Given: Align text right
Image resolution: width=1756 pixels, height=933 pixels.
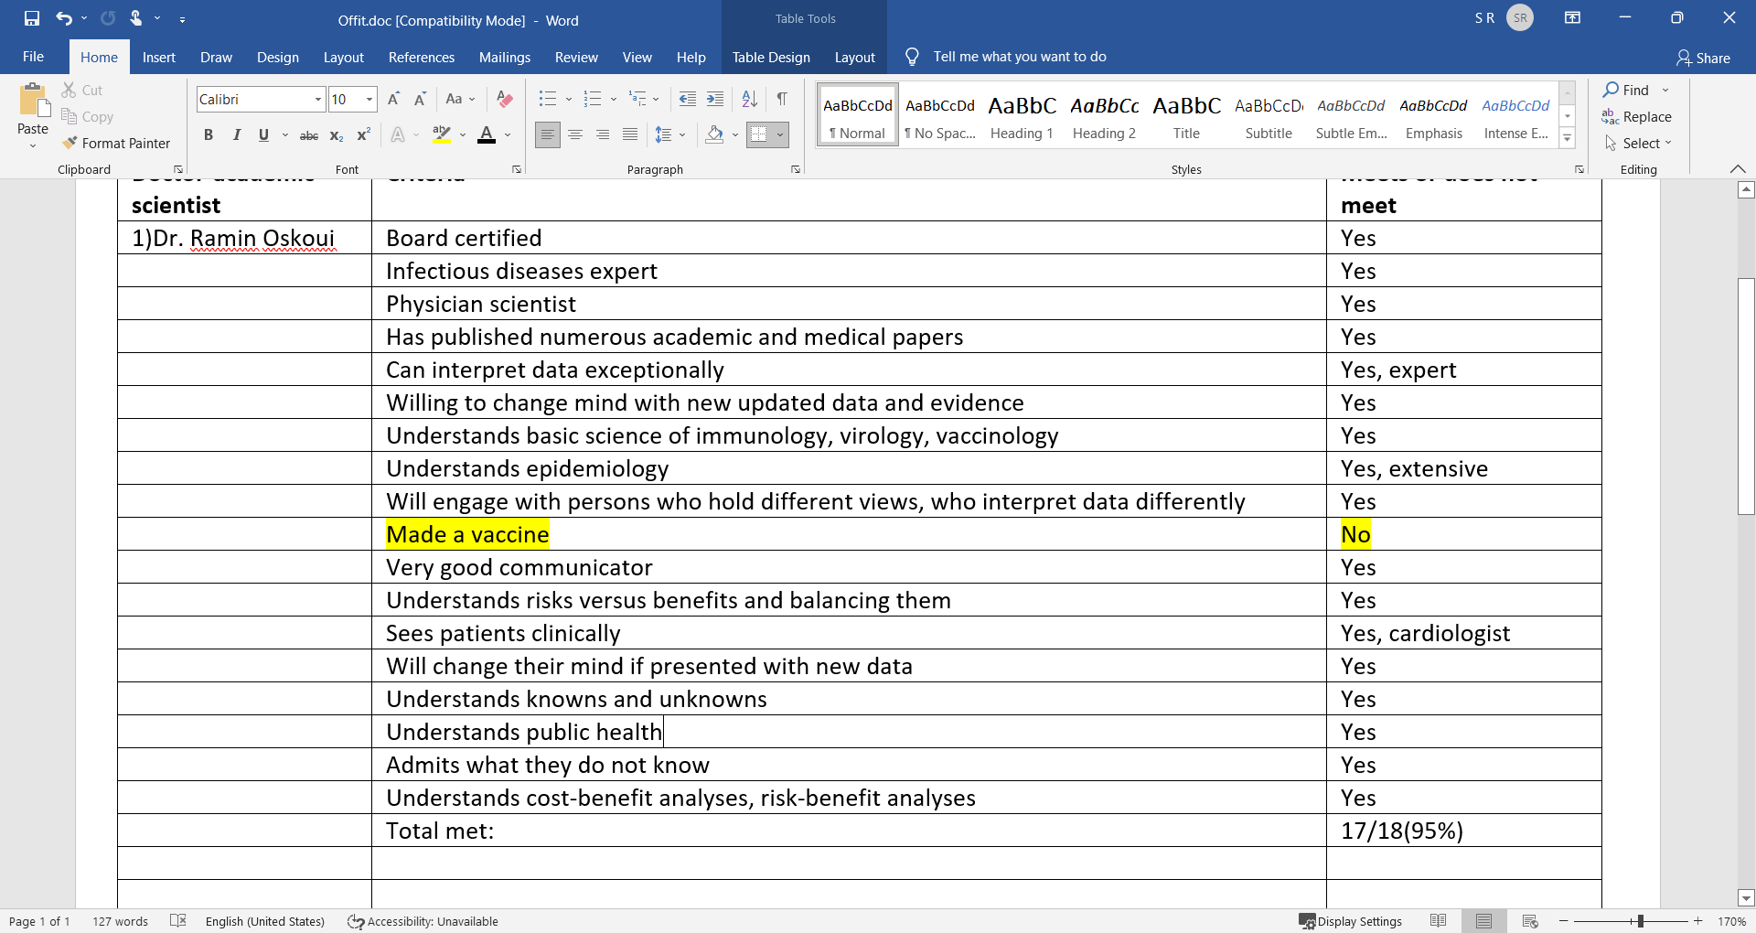Looking at the screenshot, I should (x=603, y=135).
